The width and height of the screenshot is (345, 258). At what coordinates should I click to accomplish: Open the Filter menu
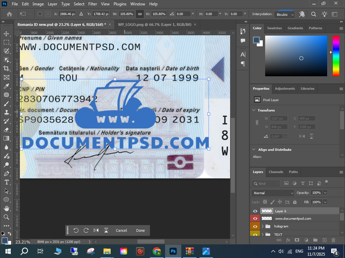pyautogui.click(x=93, y=4)
